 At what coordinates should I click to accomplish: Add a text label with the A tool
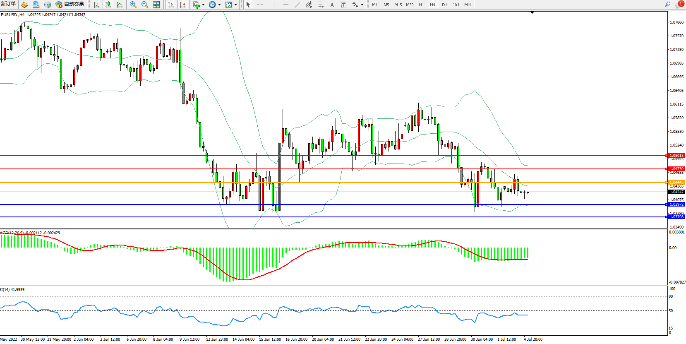pyautogui.click(x=332, y=5)
